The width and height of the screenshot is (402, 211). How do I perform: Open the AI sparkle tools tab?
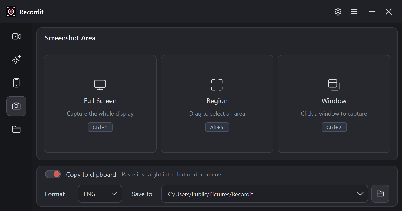coord(16,60)
